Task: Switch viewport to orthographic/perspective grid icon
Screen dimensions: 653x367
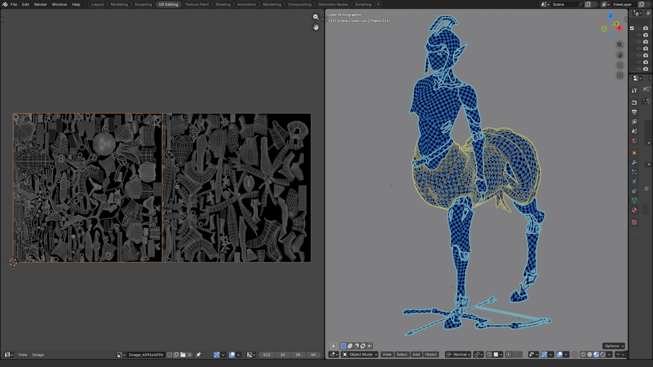Action: (620, 75)
